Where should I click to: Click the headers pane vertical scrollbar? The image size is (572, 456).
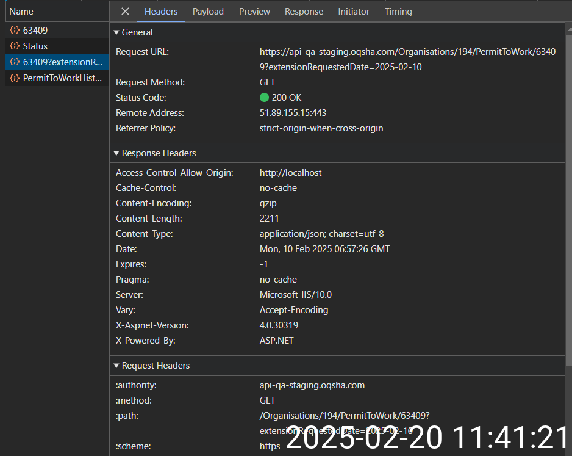[568, 183]
